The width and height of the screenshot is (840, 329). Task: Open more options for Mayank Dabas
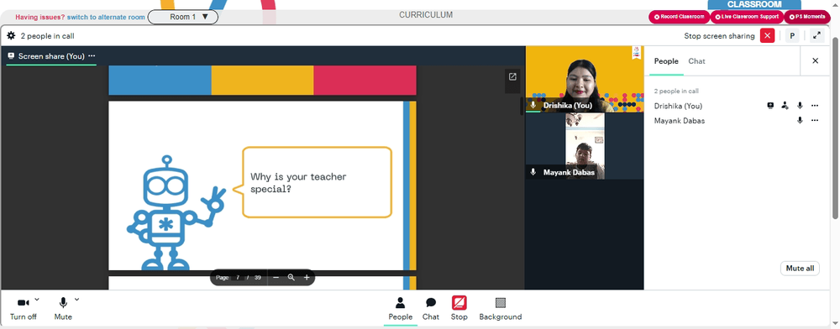click(815, 120)
